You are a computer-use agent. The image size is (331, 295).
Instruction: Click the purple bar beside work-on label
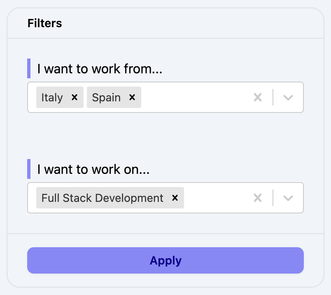click(x=29, y=169)
